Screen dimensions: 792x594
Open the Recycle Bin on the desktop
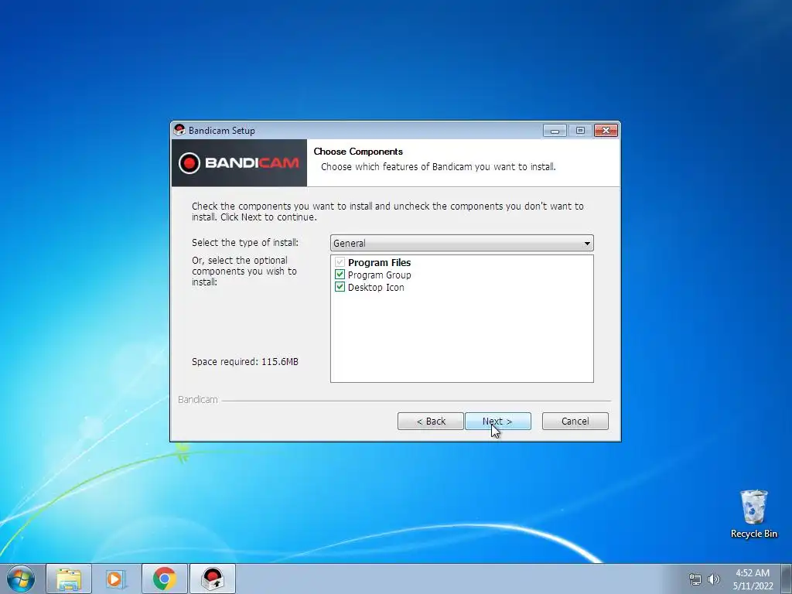tap(753, 514)
